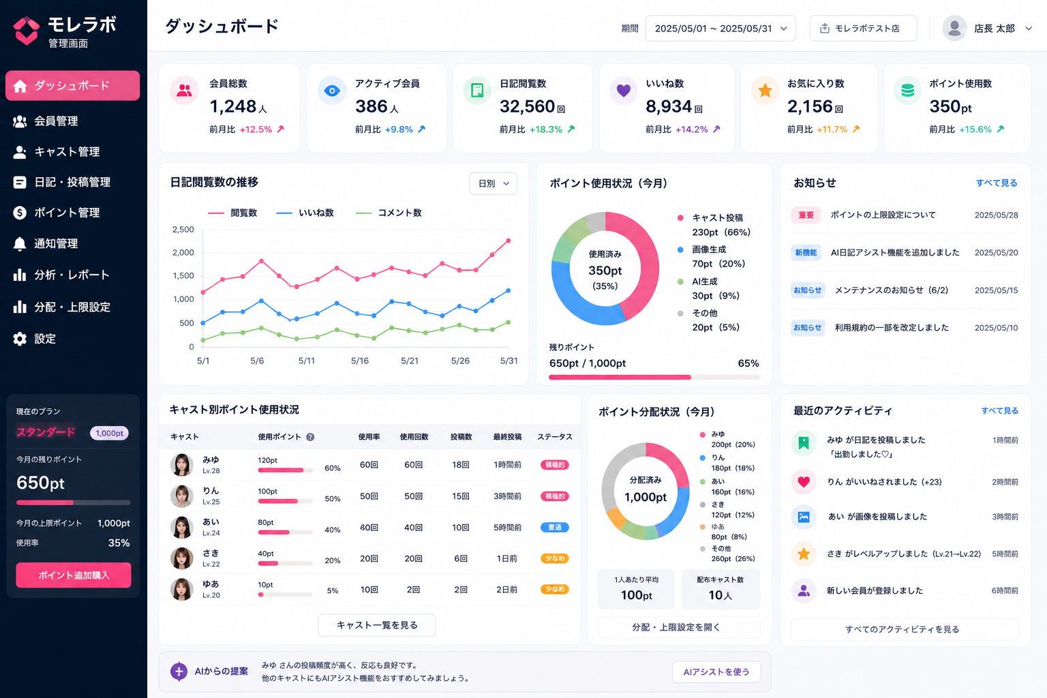Viewport: 1047px width, 698px height.
Task: Click the お気に入り数 star icon
Action: click(765, 90)
